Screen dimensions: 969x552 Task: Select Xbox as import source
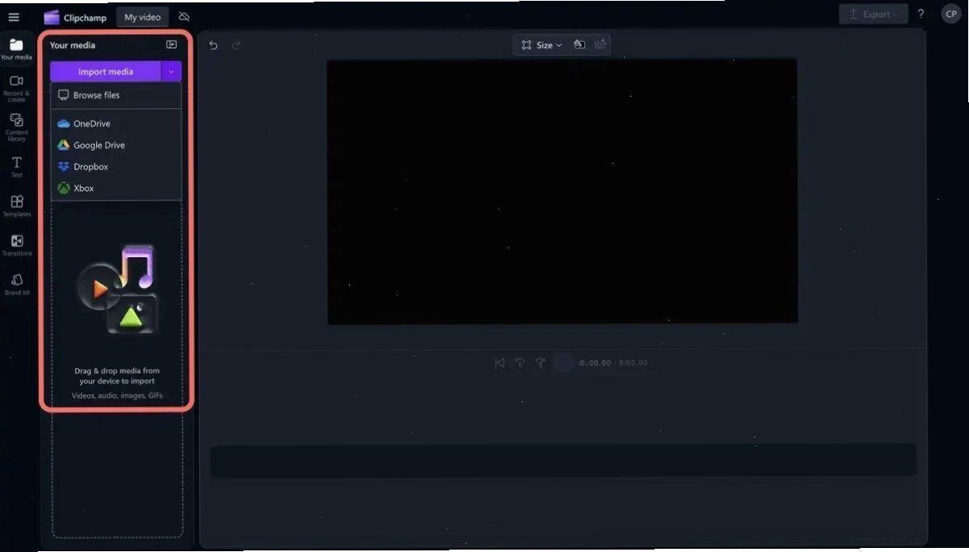[x=116, y=189]
